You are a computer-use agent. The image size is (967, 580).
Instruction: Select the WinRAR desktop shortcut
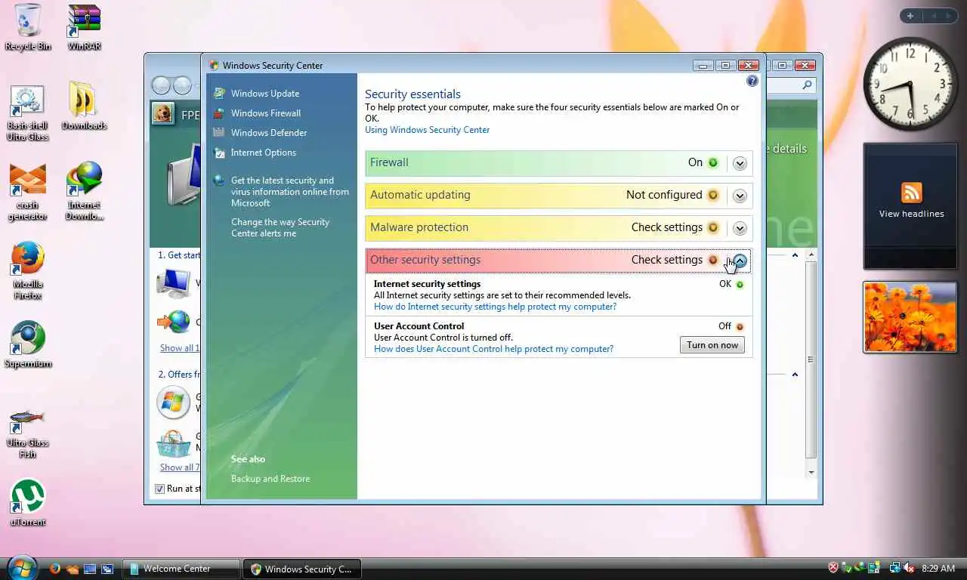(84, 27)
